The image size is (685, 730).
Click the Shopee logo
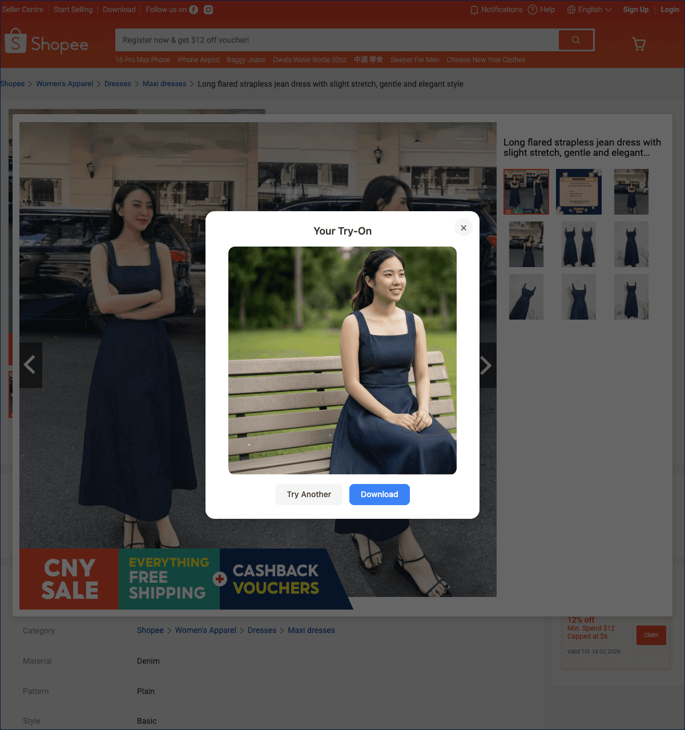click(x=46, y=42)
